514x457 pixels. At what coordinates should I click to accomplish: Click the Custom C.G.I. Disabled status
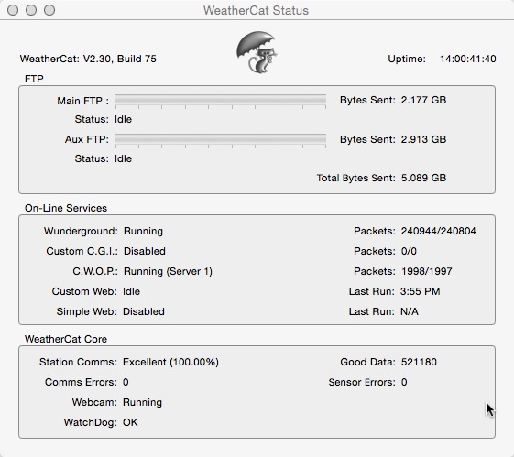145,251
